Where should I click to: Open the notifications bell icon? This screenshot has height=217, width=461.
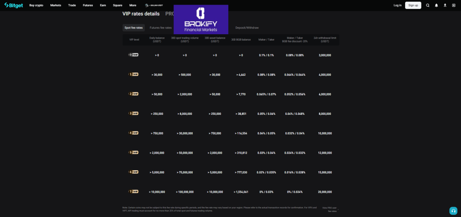[x=436, y=5]
